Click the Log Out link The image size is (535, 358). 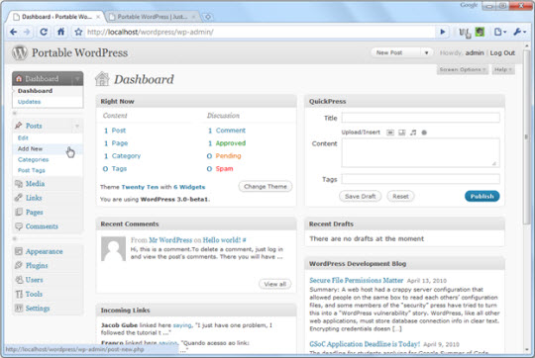[x=502, y=52]
